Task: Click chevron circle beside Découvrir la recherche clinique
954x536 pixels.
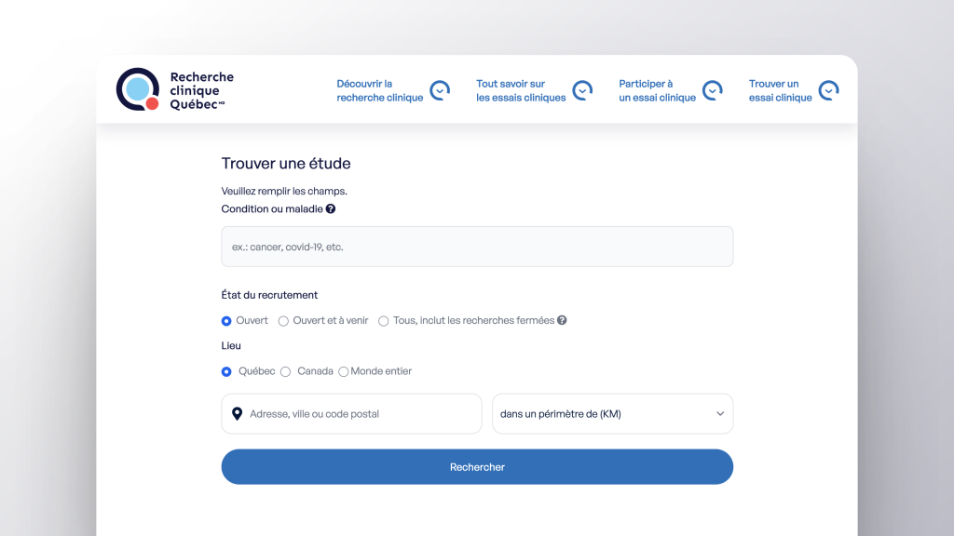Action: click(440, 90)
